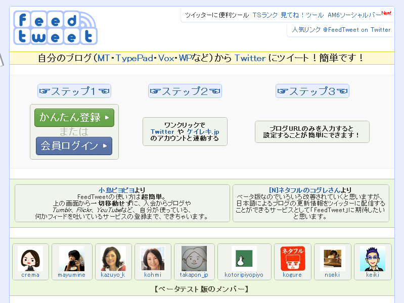This screenshot has width=404, height=303.
Task: Click kogure ネタフル red avatar
Action: (x=293, y=259)
